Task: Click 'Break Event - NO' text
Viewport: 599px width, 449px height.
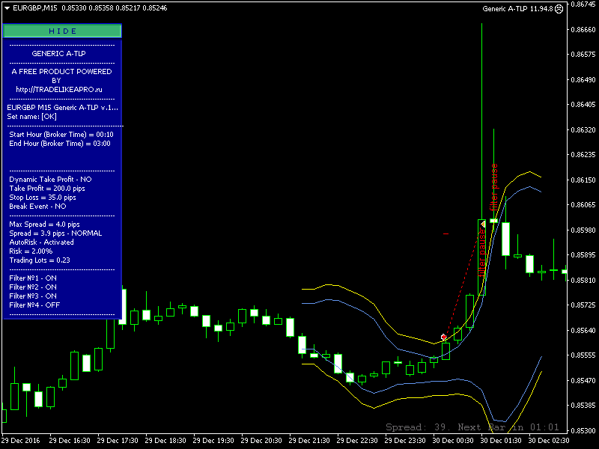Action: [x=37, y=207]
